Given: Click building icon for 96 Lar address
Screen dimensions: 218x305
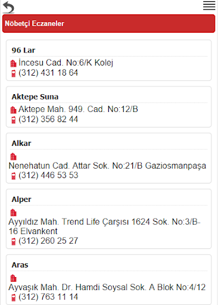Looking at the screenshot, I should tap(13, 63).
